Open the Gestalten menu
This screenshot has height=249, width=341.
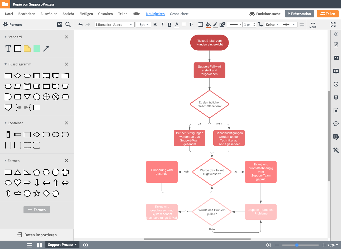pyautogui.click(x=105, y=14)
